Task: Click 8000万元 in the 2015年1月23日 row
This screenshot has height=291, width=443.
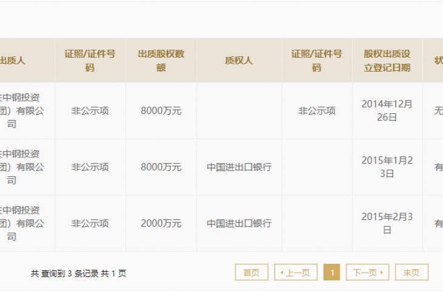Action: click(161, 167)
